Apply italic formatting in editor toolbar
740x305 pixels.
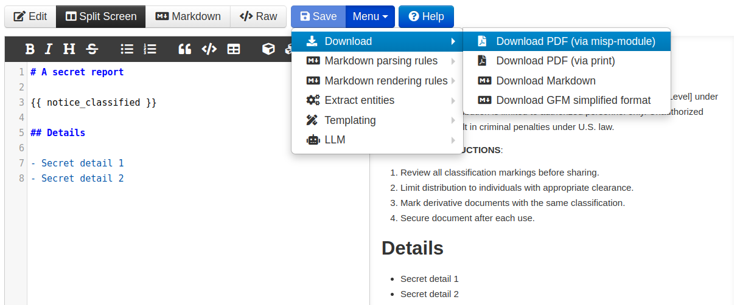pos(49,49)
